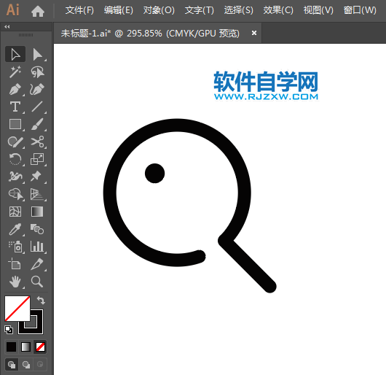
Task: Click the stroke color box
Action: pyautogui.click(x=31, y=322)
